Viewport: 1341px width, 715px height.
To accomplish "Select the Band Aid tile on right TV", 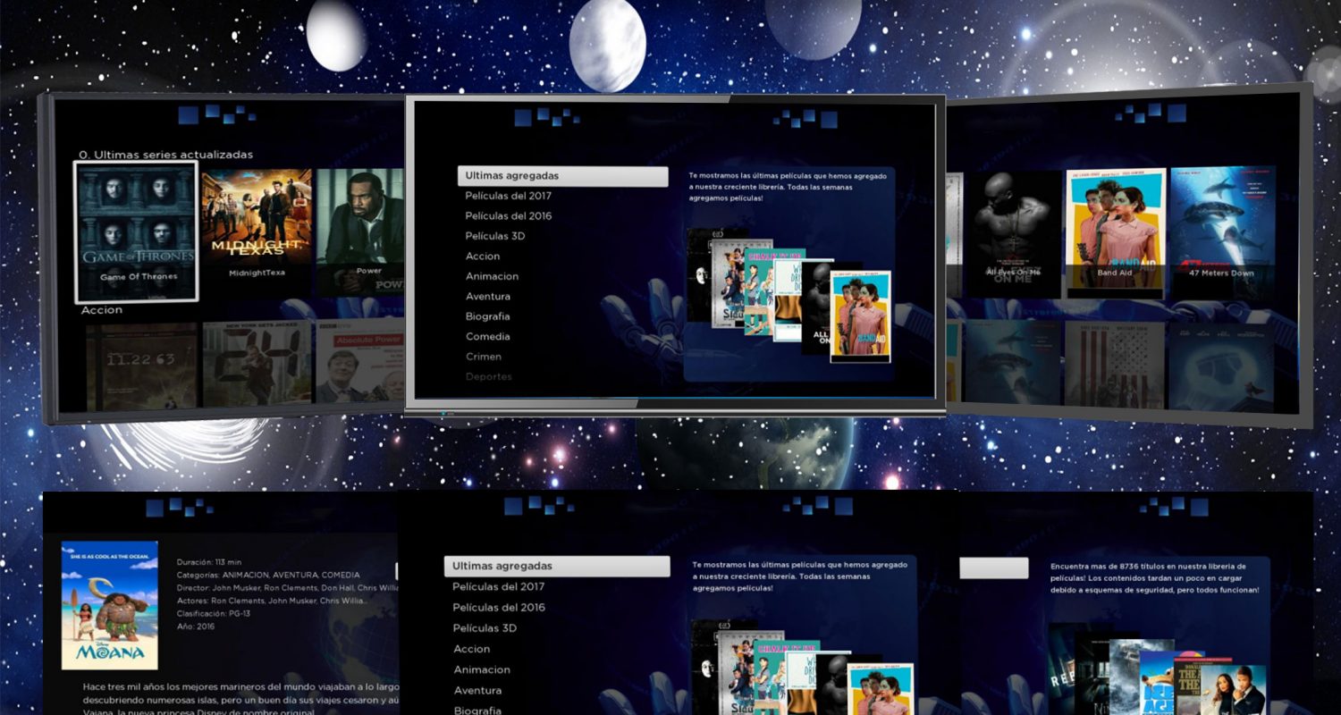I will pyautogui.click(x=1115, y=232).
